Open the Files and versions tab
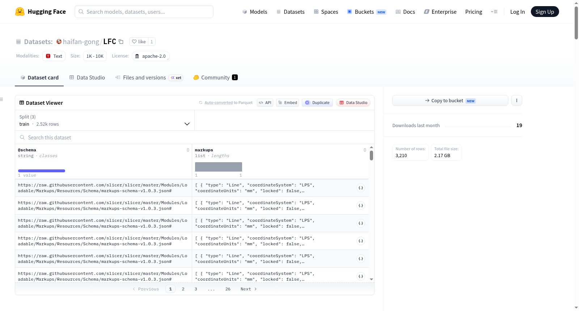The width and height of the screenshot is (579, 311). coord(149,78)
